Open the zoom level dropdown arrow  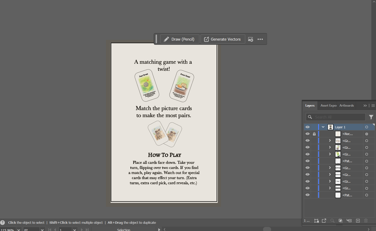[x=19, y=230]
